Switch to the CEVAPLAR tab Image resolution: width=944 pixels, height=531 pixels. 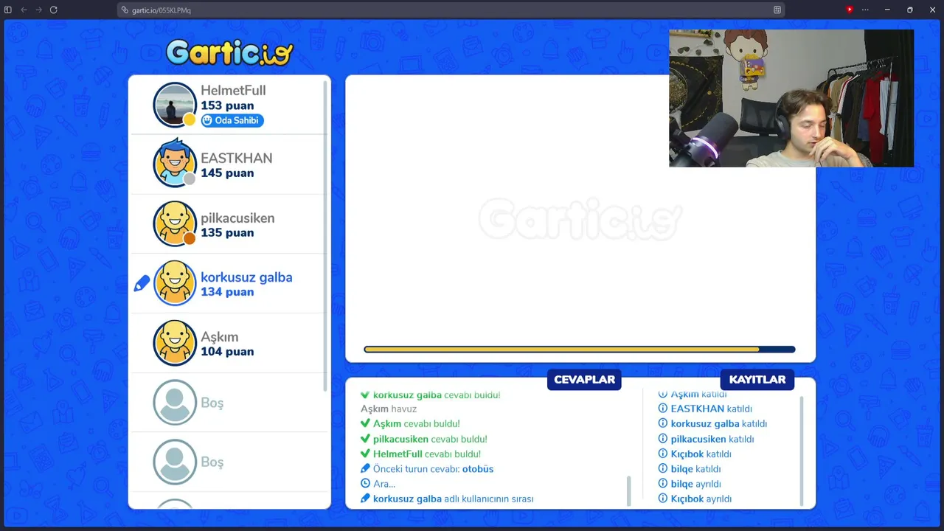coord(584,379)
